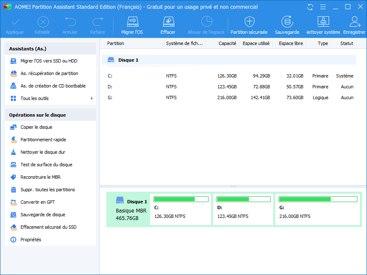Click Reconstruire le MBR in sidebar
Screen dimensions: 367x275
click(40, 177)
